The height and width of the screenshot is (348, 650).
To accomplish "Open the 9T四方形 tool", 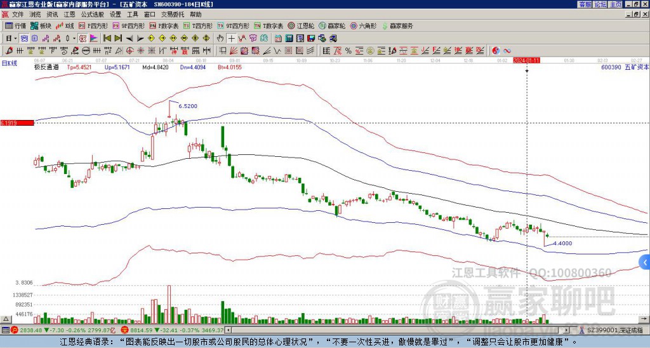I will (234, 25).
